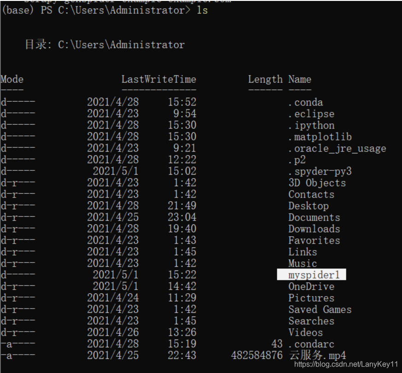Select the Downloads folder name
The image size is (402, 373).
click(x=315, y=229)
